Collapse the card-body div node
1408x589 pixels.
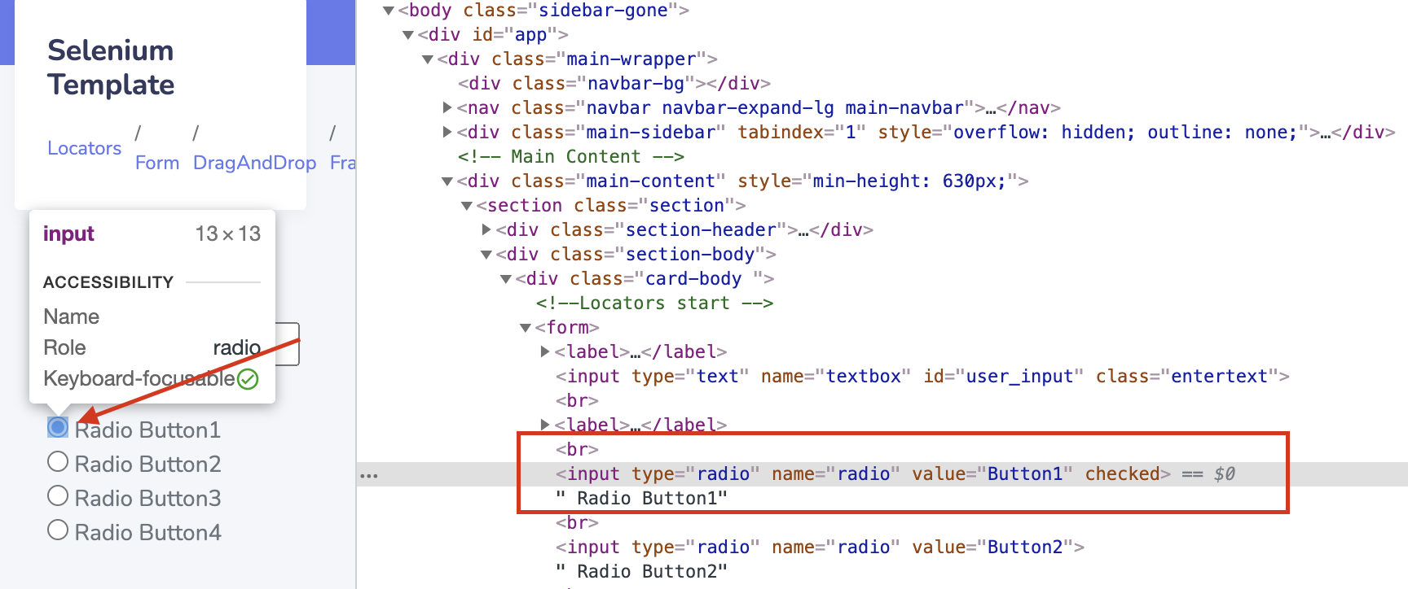coord(506,279)
